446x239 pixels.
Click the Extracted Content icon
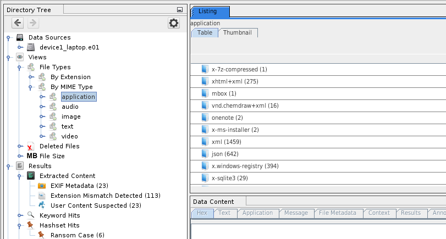click(x=31, y=176)
